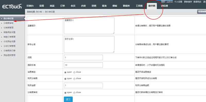Viewport: 206px width, 102px height.
Task: Open 分成订单管理 in the sidebar
Action: (x=10, y=46)
